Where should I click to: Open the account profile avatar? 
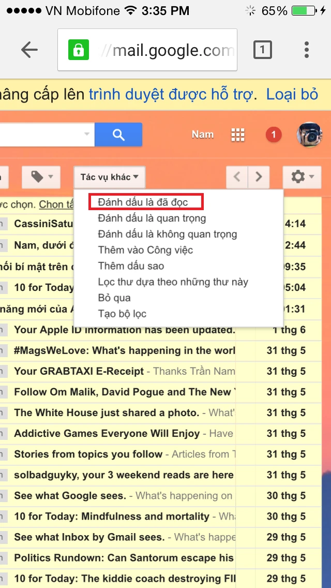coord(309,135)
